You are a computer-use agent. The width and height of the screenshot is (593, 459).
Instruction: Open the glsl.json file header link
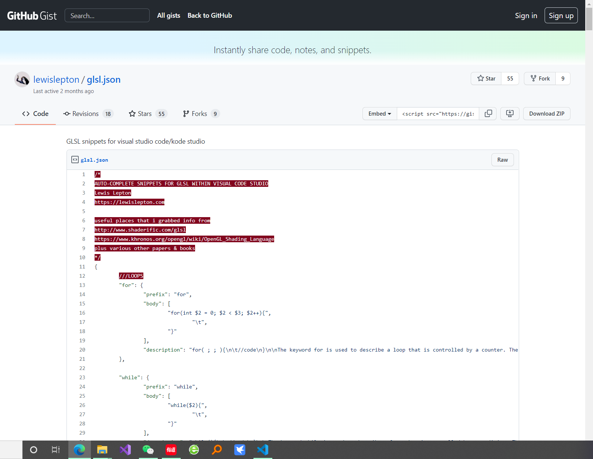(x=94, y=160)
